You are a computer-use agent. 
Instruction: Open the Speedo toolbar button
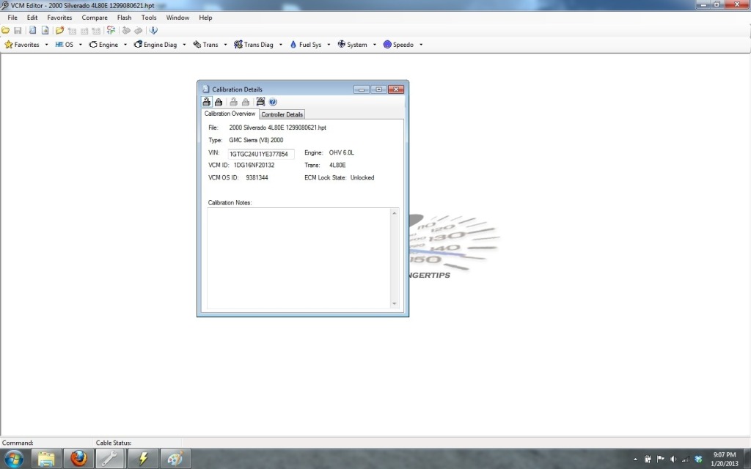point(398,45)
